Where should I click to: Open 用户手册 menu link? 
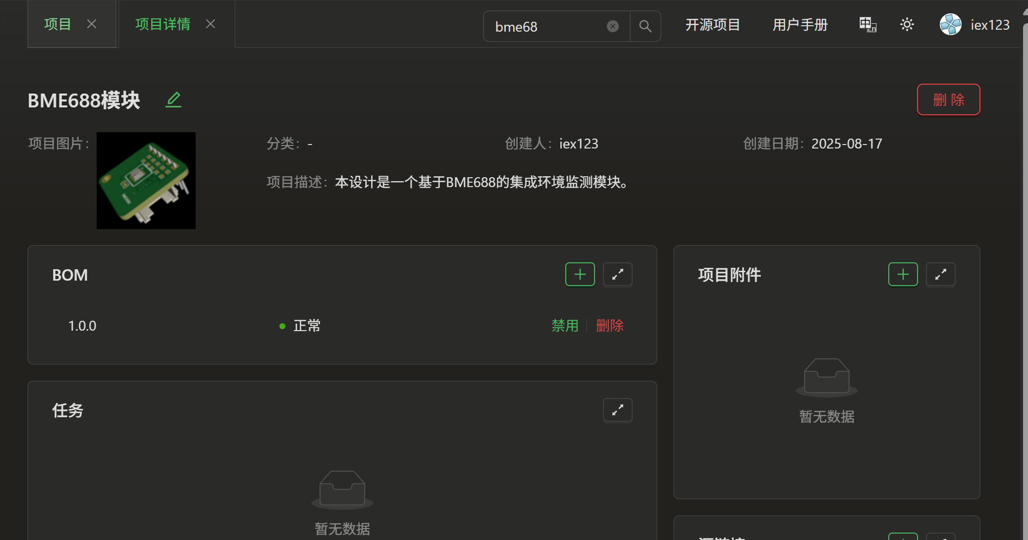[x=800, y=25]
